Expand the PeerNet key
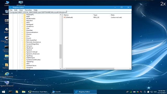 point(22,30)
